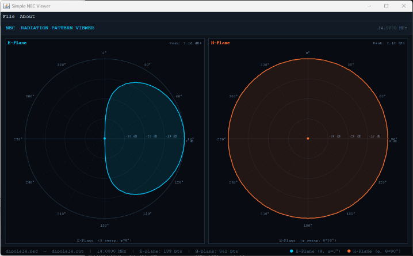Click the 0° label on H-Plane plot

click(x=308, y=53)
